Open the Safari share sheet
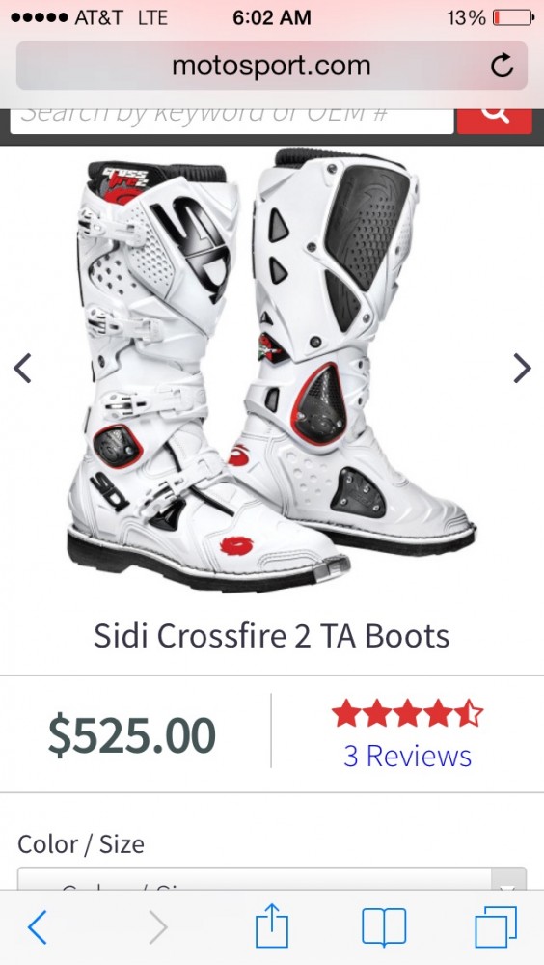This screenshot has width=544, height=965. [271, 925]
